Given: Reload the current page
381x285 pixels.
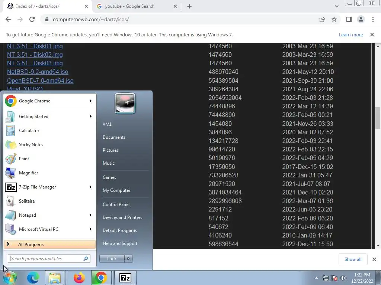Looking at the screenshot, I should tap(32, 19).
